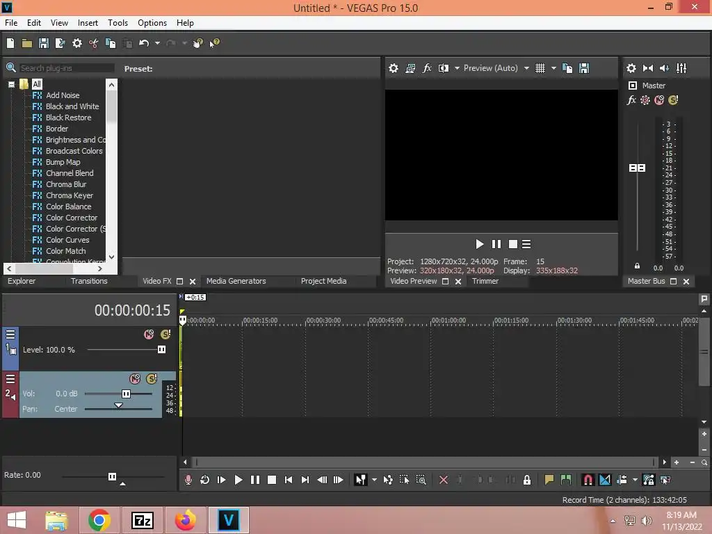Open the Options menu
Viewport: 712px width, 534px height.
pos(152,23)
